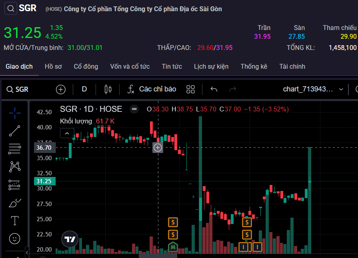Select the XABCD pattern tool

15,167
